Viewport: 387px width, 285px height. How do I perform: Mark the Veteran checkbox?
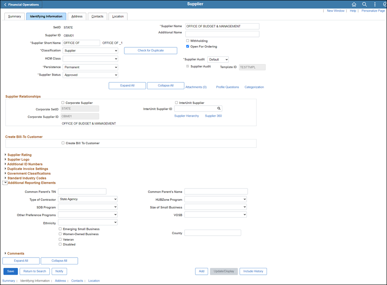pos(60,239)
